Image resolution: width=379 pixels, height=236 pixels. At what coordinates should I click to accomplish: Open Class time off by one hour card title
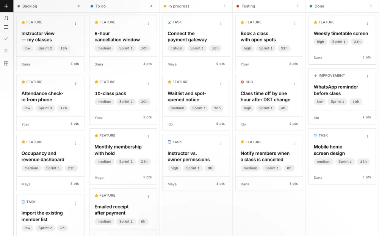coord(265,96)
